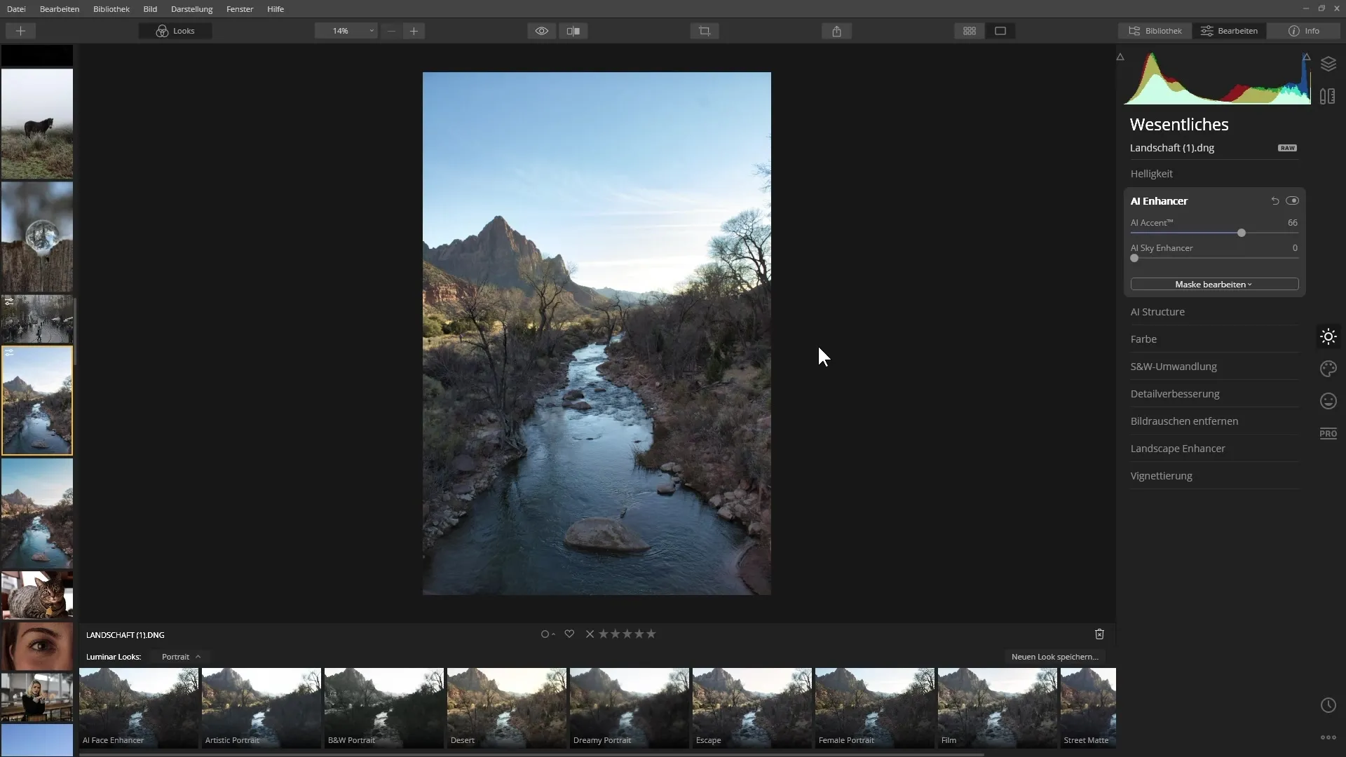Toggle histogram shadow clipping triangle
The image size is (1346, 757).
(x=1120, y=57)
